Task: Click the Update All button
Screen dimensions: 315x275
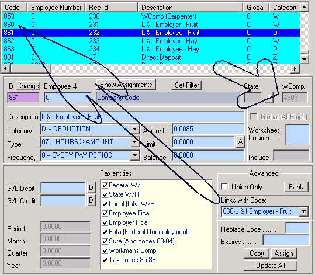Action: pos(271,266)
